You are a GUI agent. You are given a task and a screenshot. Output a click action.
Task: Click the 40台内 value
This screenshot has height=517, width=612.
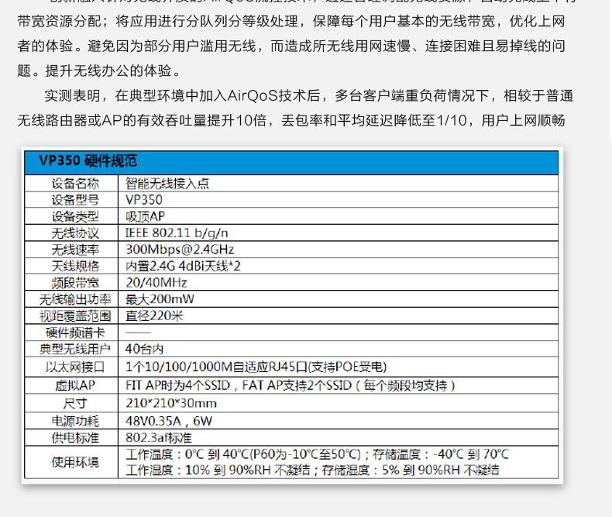click(144, 349)
